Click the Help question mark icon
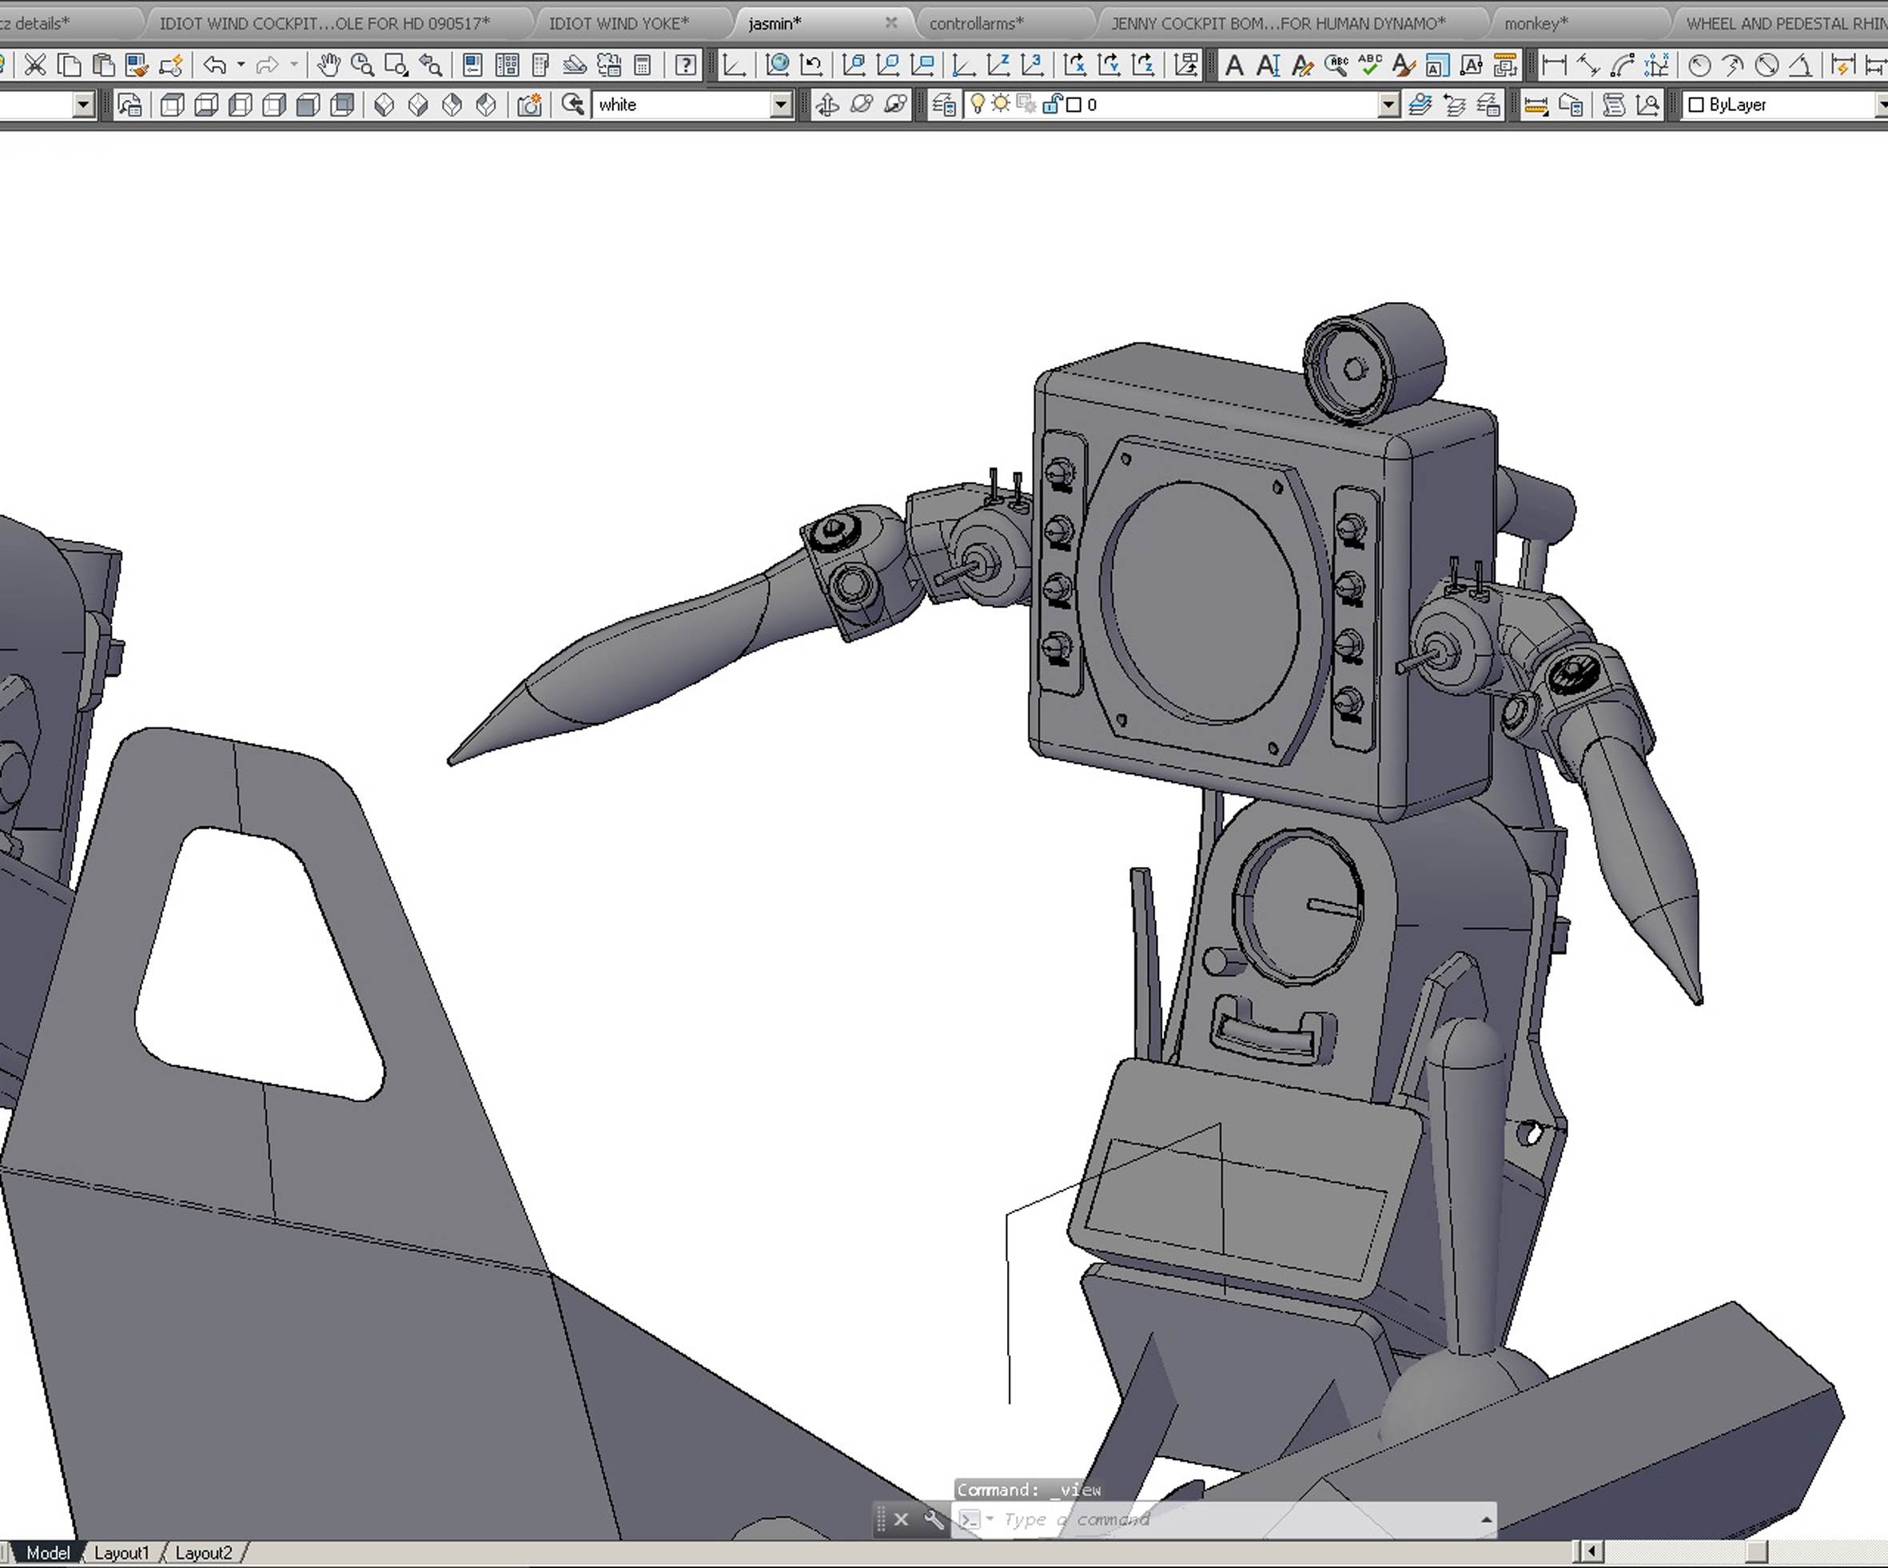The image size is (1888, 1568). pos(685,65)
